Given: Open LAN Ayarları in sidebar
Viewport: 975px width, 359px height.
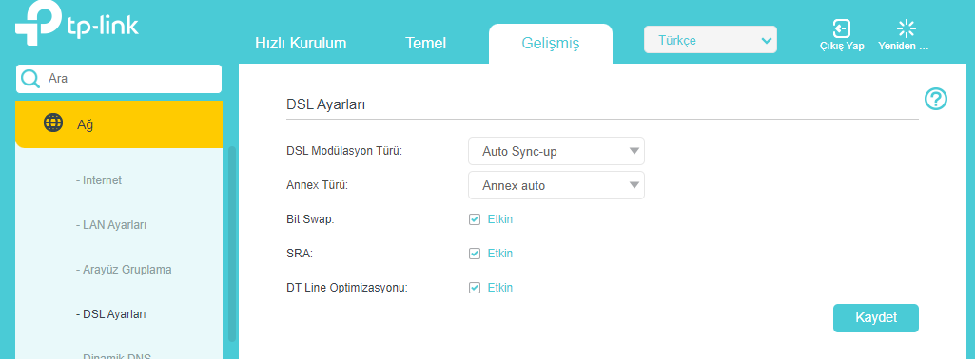Looking at the screenshot, I should 110,225.
